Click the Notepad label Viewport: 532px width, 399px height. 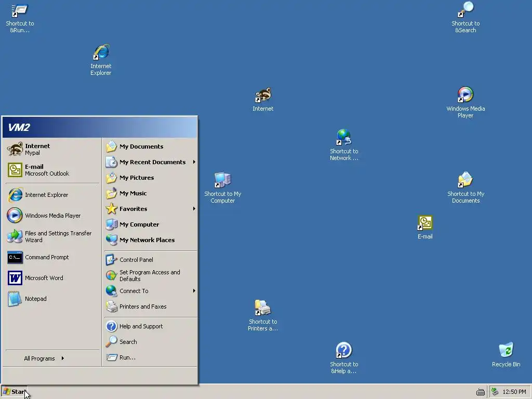tap(36, 299)
